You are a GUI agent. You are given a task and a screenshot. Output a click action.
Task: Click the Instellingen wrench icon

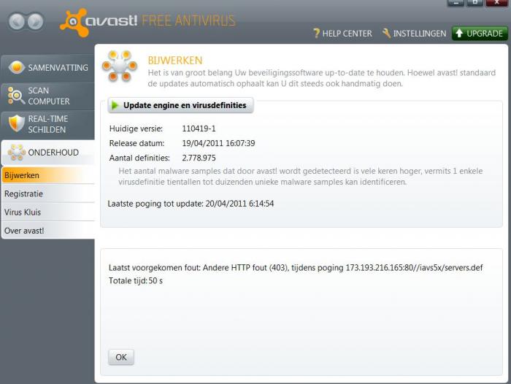pyautogui.click(x=386, y=34)
